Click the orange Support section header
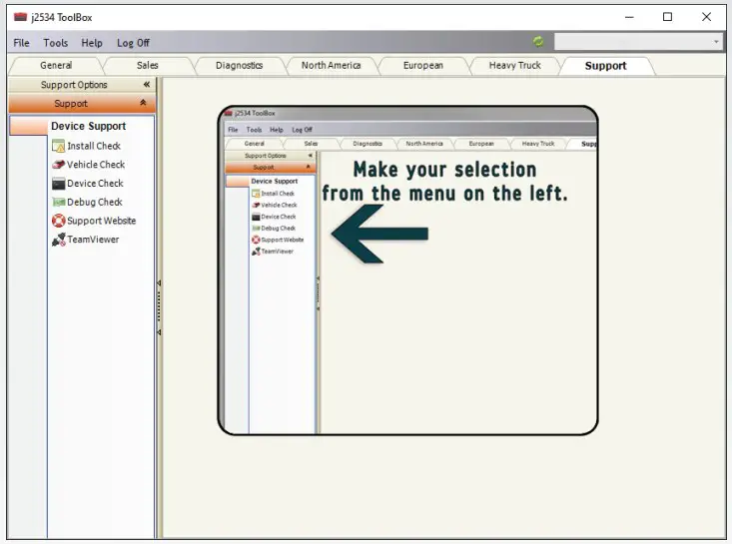Viewport: 732px width, 544px height. click(82, 103)
